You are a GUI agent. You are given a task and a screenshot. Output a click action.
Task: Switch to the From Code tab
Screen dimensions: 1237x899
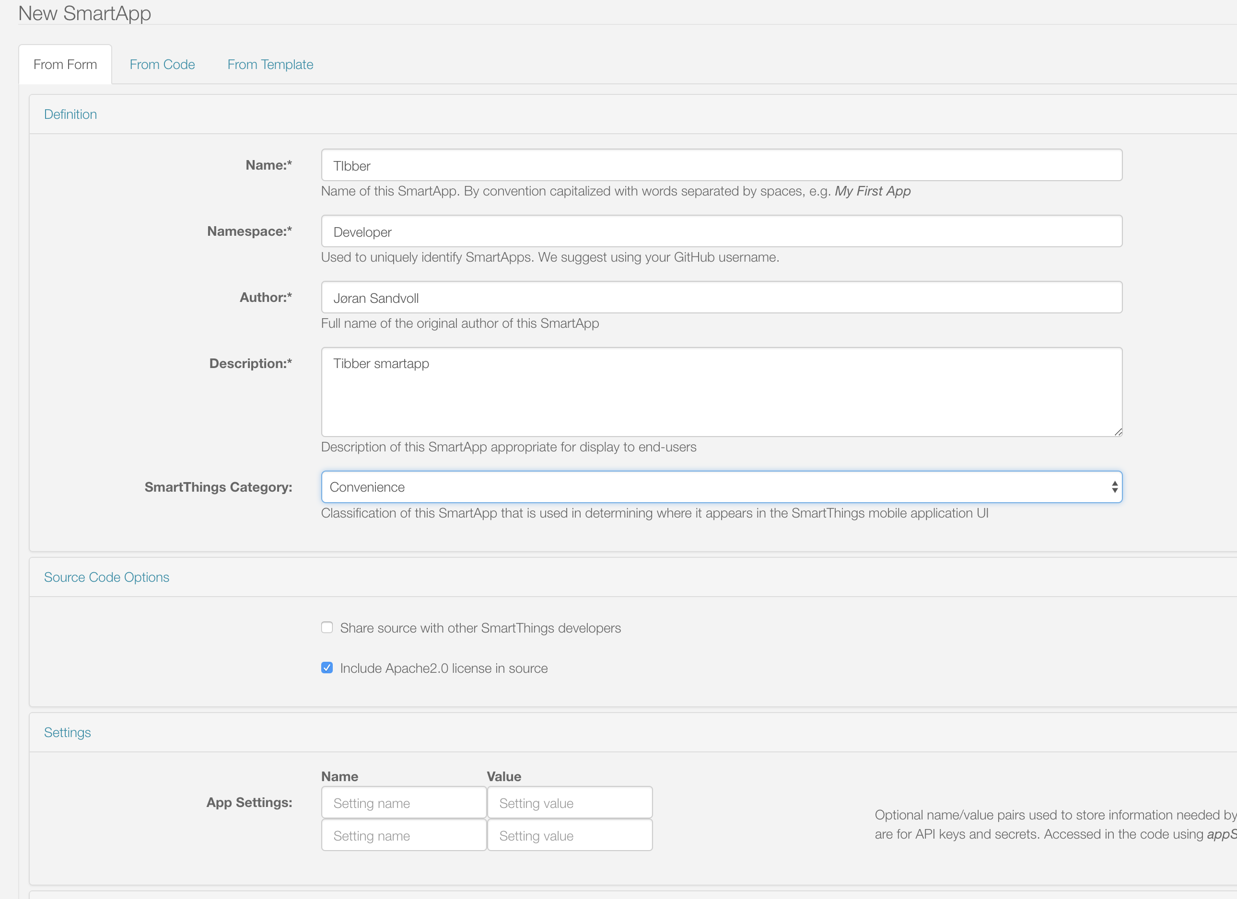pos(162,64)
